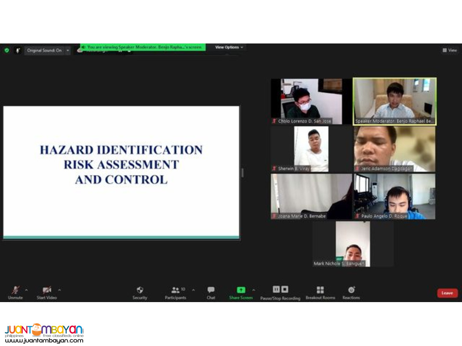Expand the audio settings chevron beside Unmute
Viewport: 462px width, 346px height.
click(x=26, y=290)
